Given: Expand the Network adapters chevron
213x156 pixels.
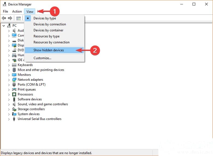Looking at the screenshot, I should [9, 80].
